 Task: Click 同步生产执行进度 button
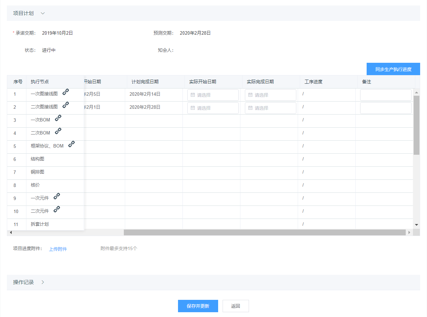(393, 69)
